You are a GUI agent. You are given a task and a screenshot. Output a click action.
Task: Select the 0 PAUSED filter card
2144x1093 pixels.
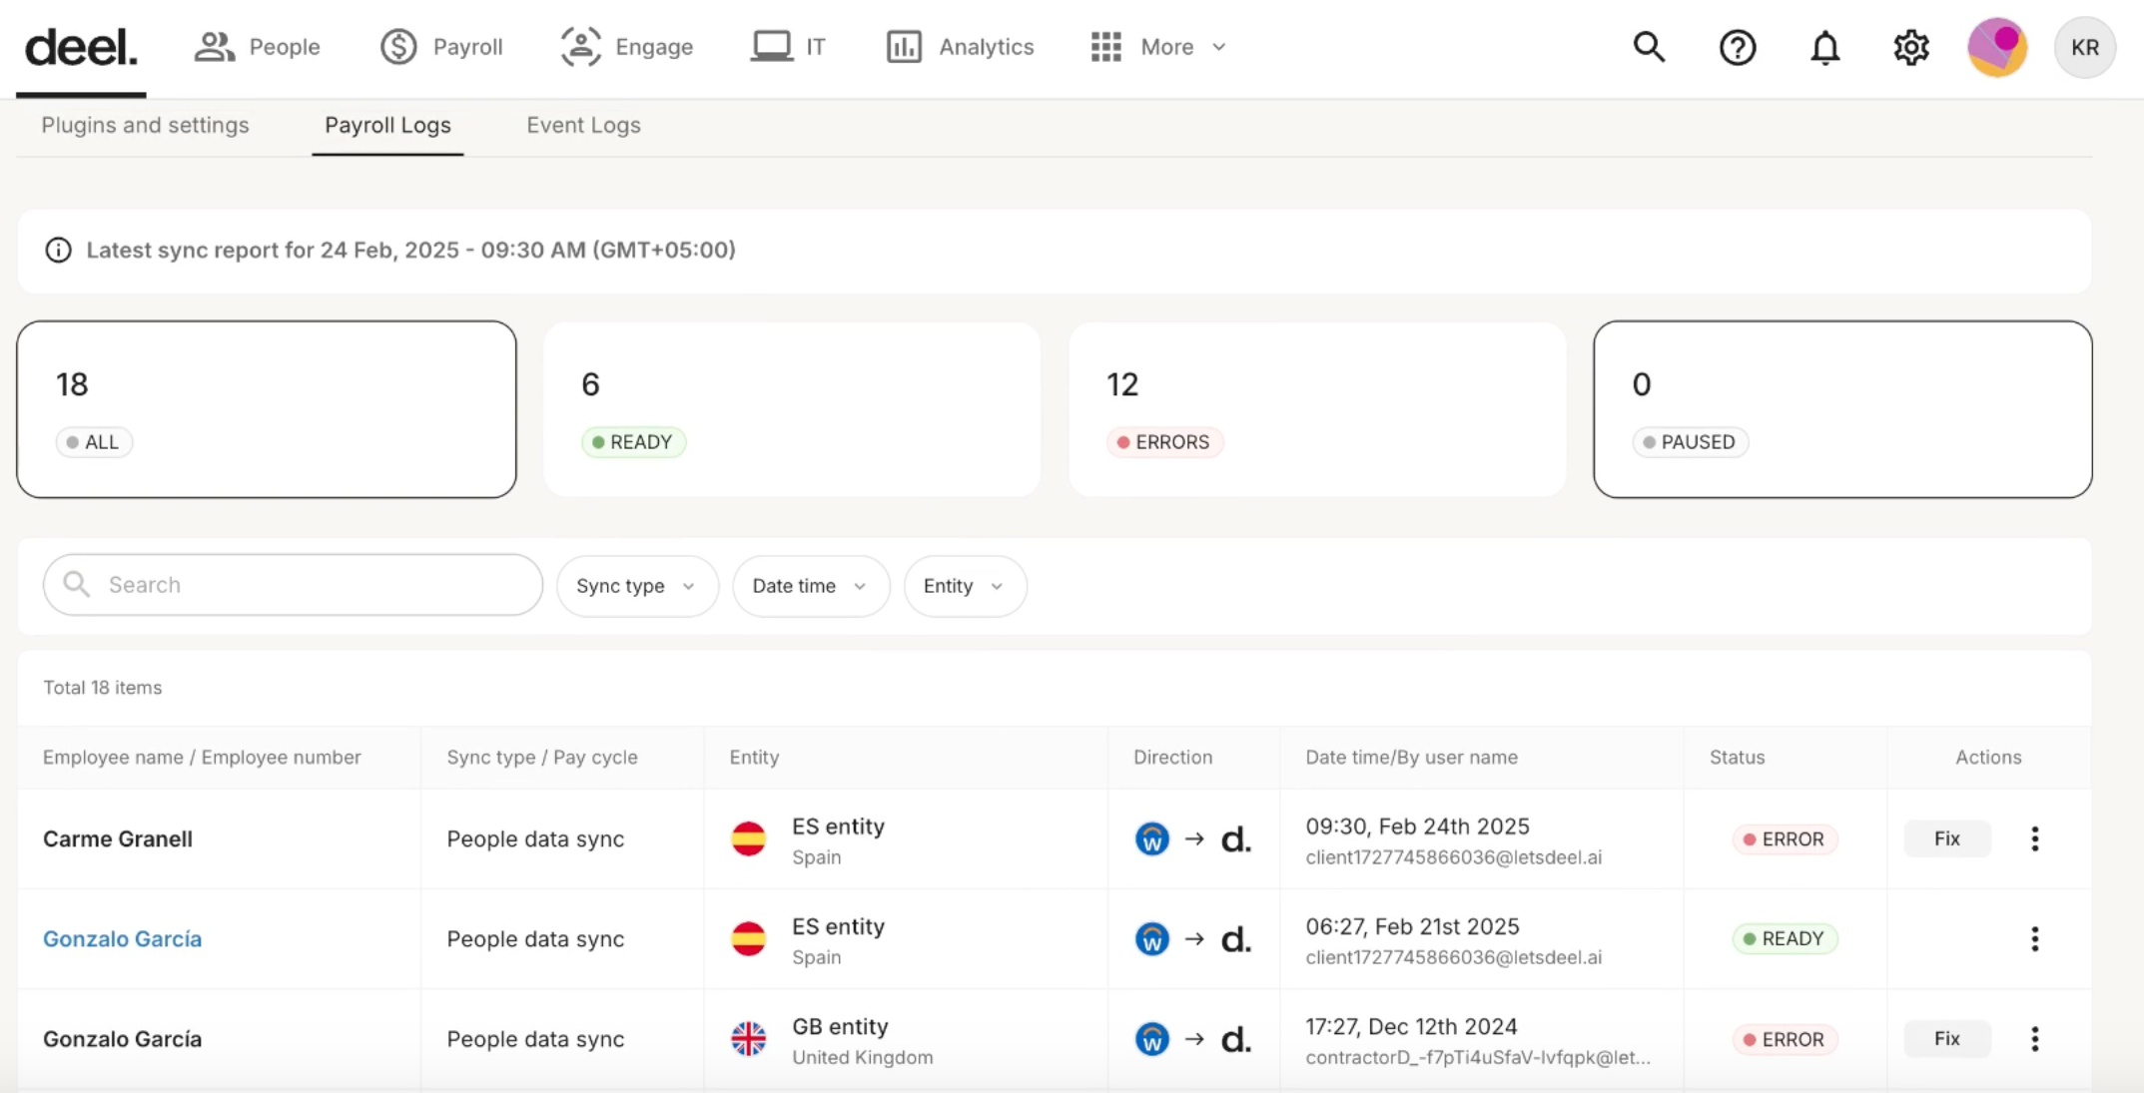tap(1842, 409)
